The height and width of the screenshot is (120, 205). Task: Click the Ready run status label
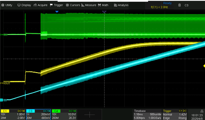167,3
